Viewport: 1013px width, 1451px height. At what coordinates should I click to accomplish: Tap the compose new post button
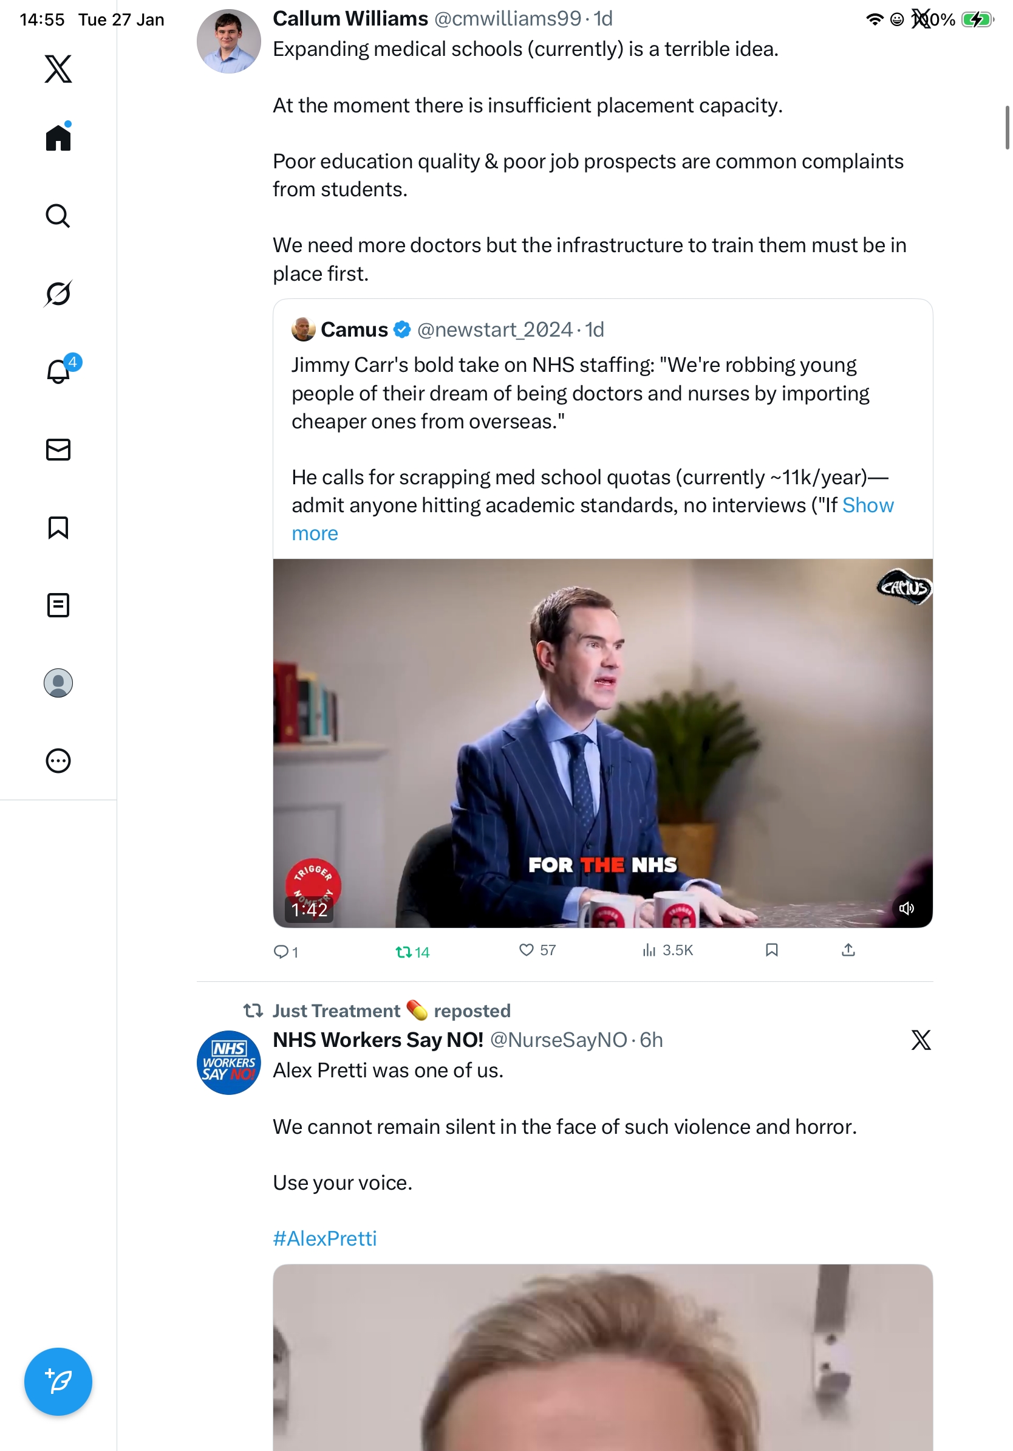(x=58, y=1382)
